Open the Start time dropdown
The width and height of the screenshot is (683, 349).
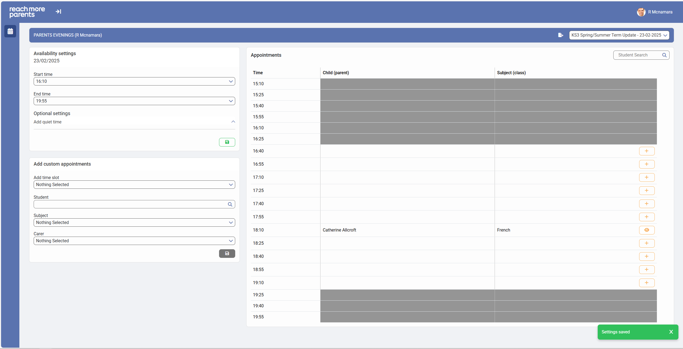pos(134,81)
